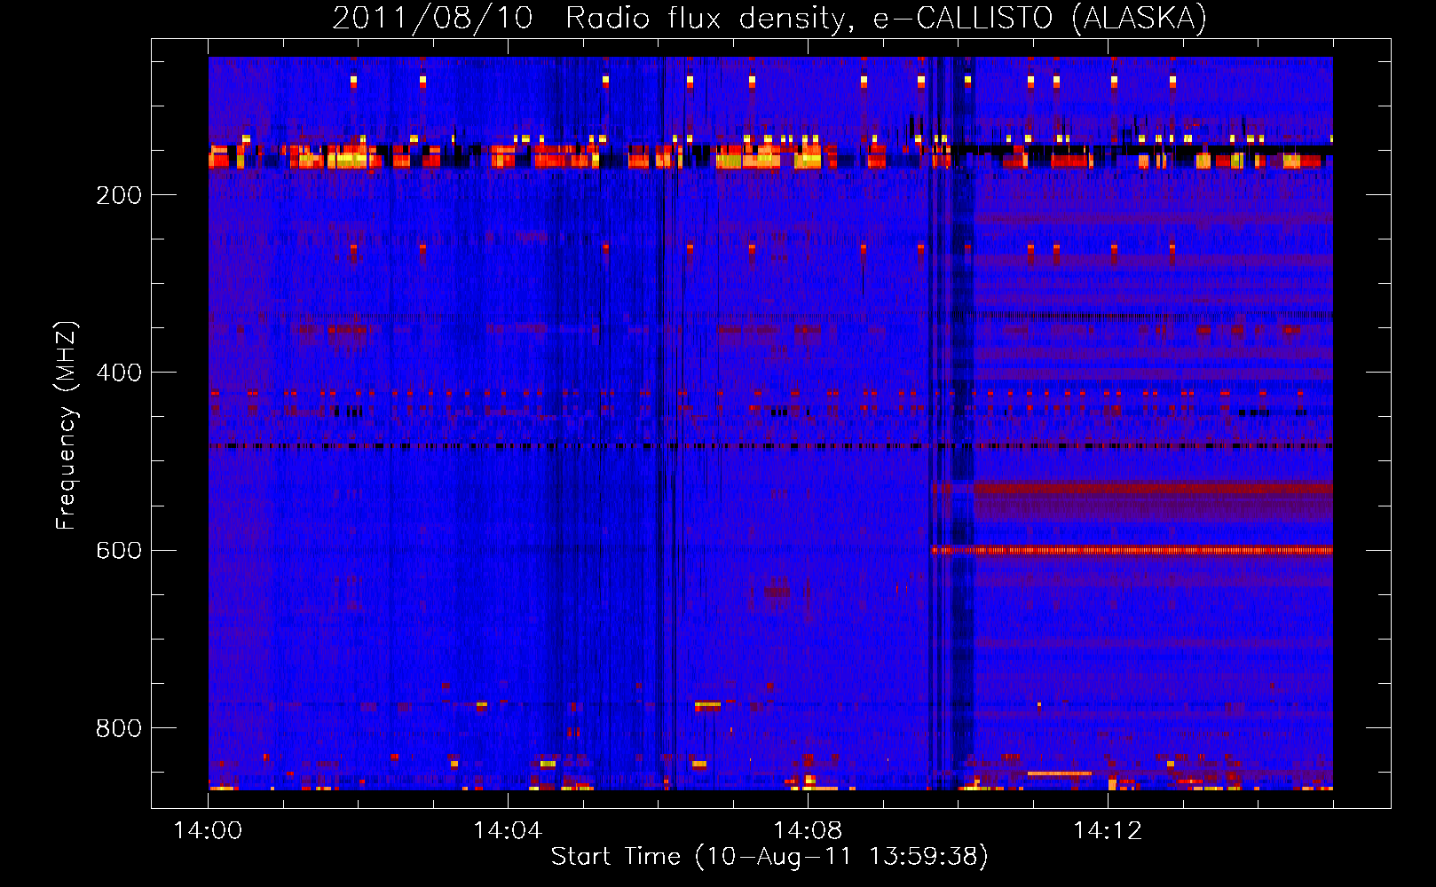Click the plot title mentioning e-CALLISTO (ALASKA)
The width and height of the screenshot is (1436, 887).
click(x=769, y=18)
